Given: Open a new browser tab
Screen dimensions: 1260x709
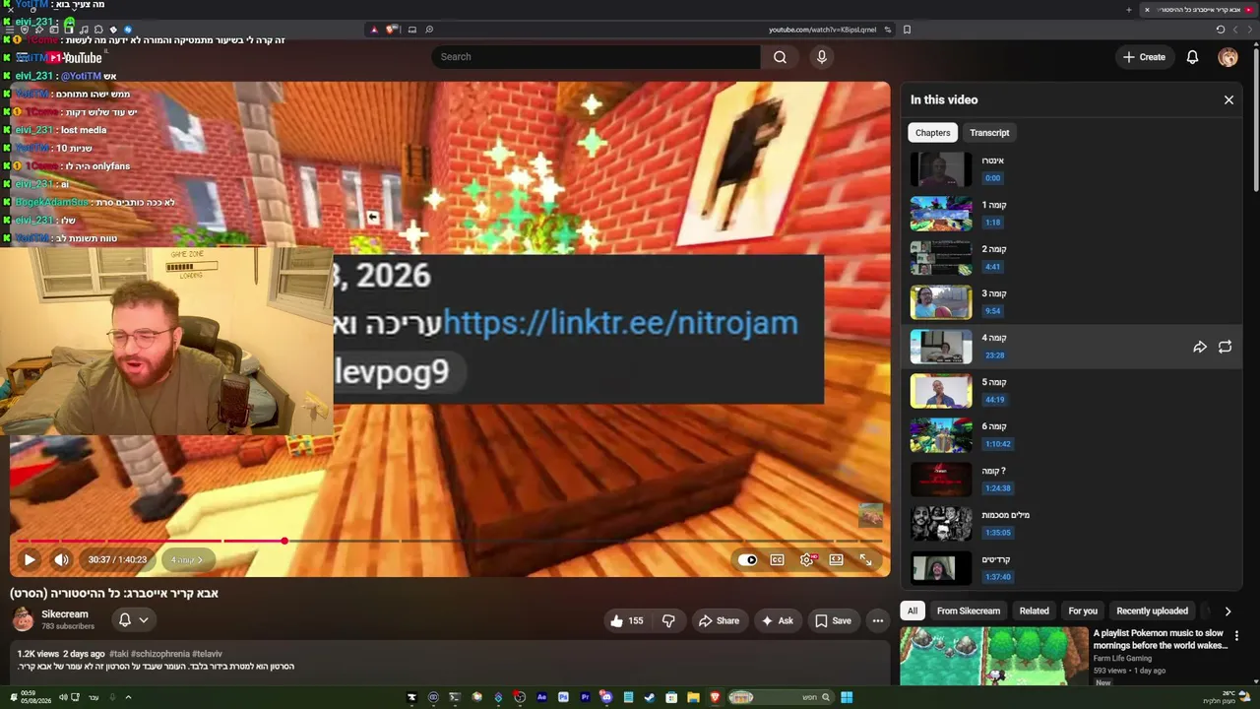Looking at the screenshot, I should click(1128, 10).
